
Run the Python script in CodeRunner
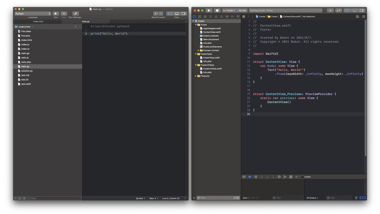55,14
